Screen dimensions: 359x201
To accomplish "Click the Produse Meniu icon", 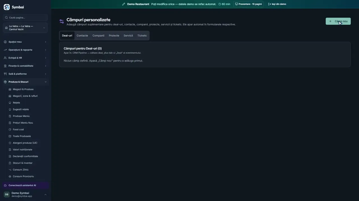I will (x=10, y=116).
